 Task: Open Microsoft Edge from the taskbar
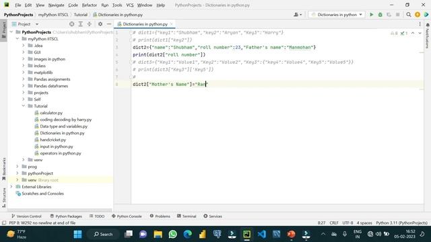click(188, 234)
